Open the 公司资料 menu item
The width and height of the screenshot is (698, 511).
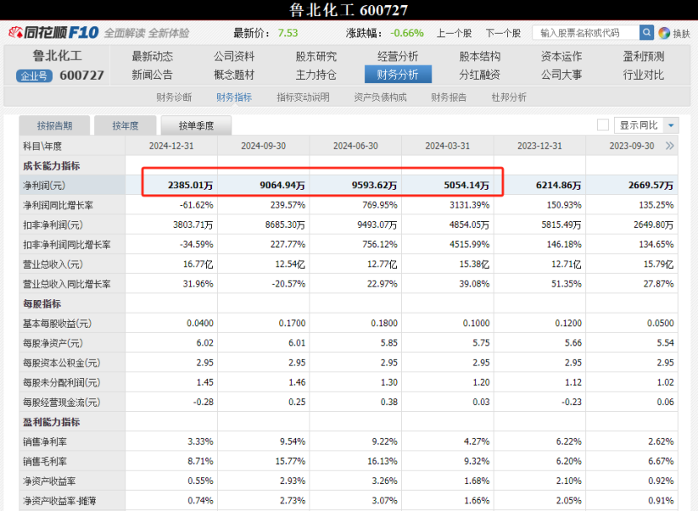click(x=234, y=56)
